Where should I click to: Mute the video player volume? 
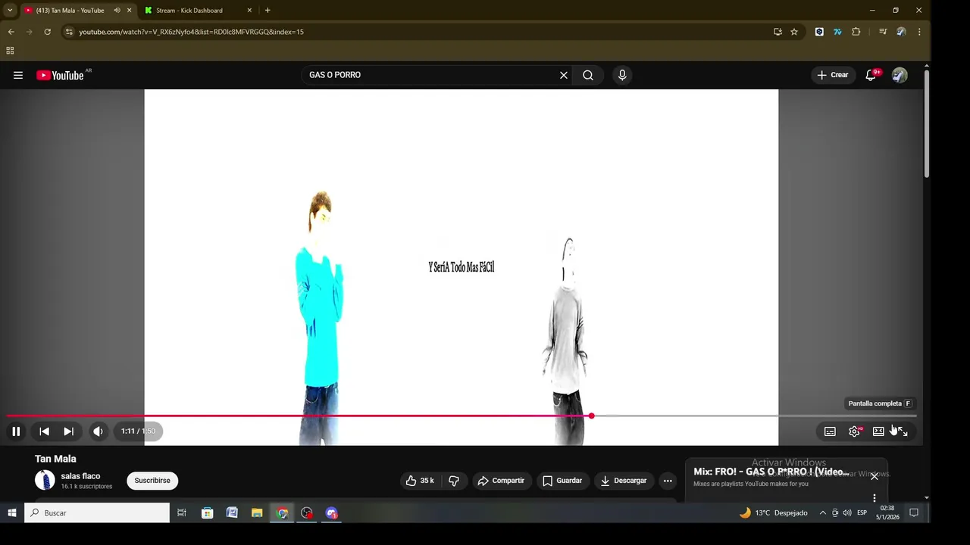tap(98, 431)
